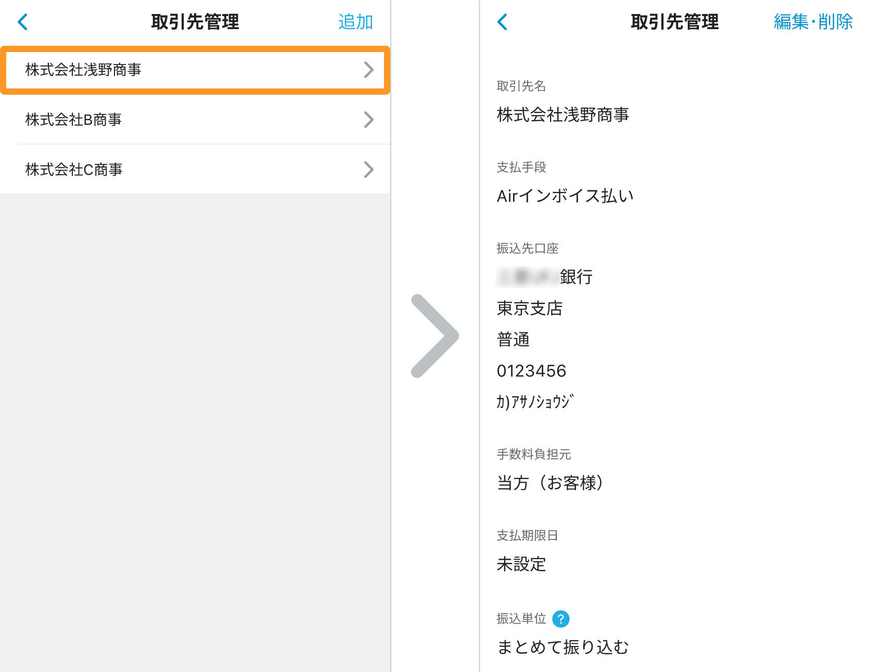Select the 銀行 bank name line
The image size is (870, 672).
click(x=545, y=277)
